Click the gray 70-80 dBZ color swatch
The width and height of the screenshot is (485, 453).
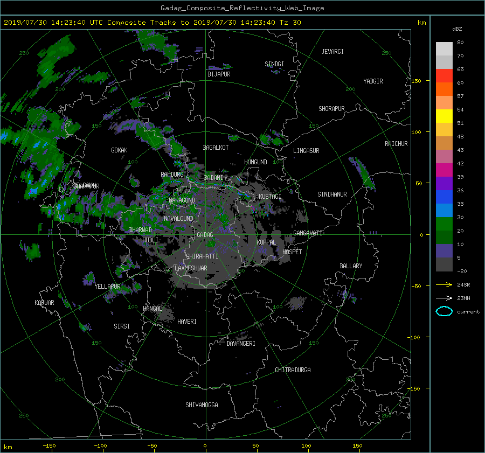coord(444,49)
